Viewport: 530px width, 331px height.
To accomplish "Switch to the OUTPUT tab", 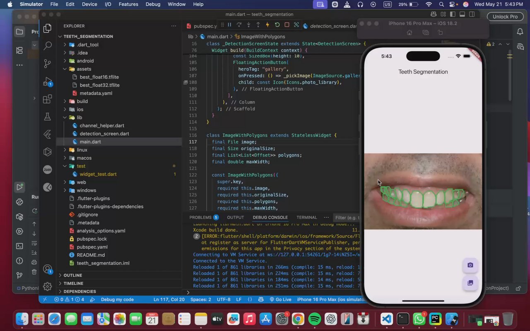I will [x=235, y=217].
